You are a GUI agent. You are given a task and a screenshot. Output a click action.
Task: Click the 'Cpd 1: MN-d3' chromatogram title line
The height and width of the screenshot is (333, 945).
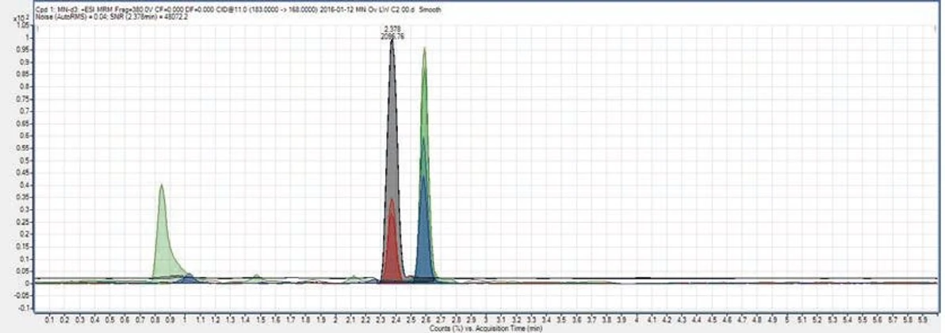[239, 10]
